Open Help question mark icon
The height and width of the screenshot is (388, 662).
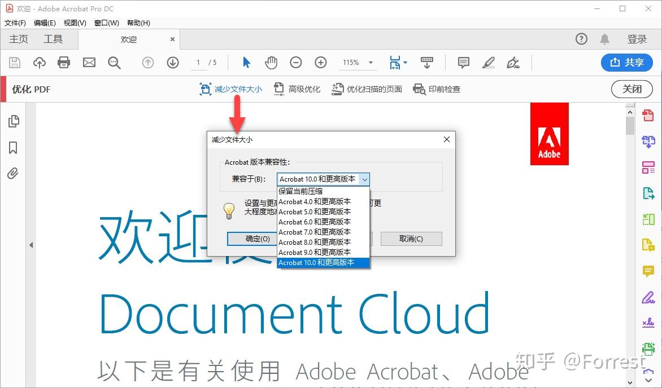point(581,39)
